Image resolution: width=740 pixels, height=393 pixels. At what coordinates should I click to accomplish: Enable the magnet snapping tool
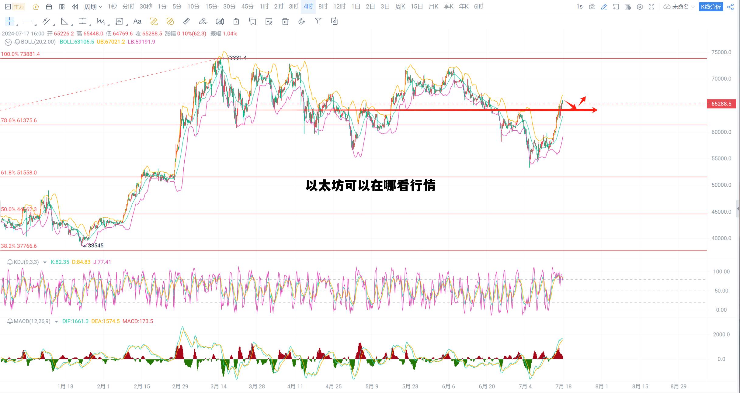tap(302, 21)
